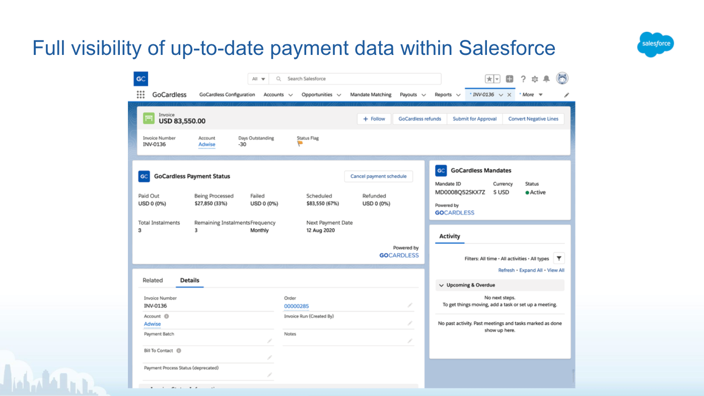Open the Adwise account link in header

206,145
